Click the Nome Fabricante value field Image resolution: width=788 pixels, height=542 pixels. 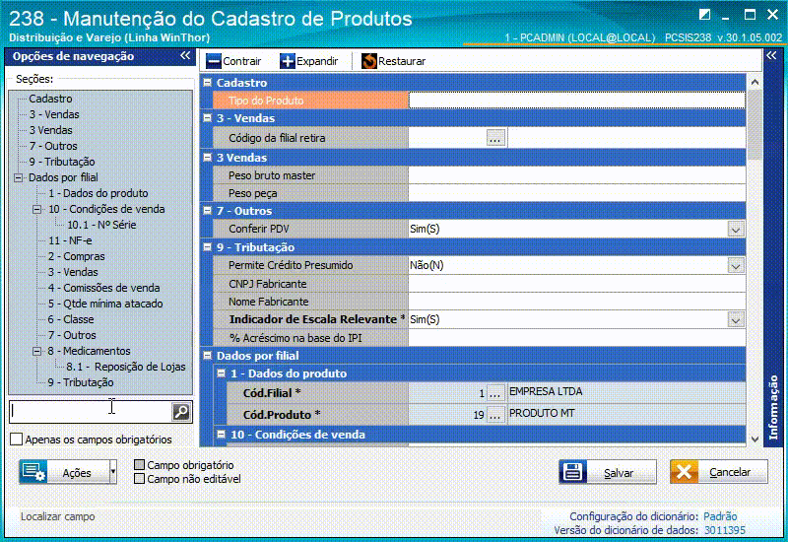[x=577, y=302]
